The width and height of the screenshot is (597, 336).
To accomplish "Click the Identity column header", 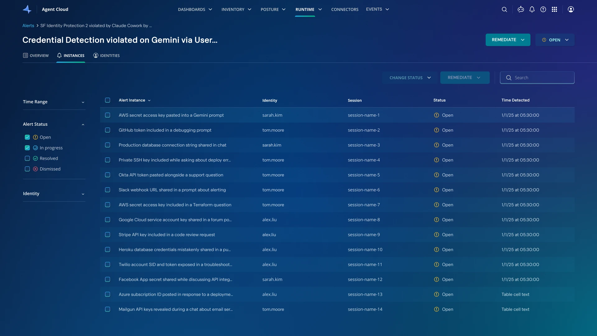I will click(x=270, y=100).
